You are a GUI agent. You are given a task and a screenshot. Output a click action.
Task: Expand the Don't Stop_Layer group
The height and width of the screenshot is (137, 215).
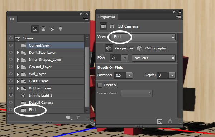pyautogui.click(x=18, y=53)
